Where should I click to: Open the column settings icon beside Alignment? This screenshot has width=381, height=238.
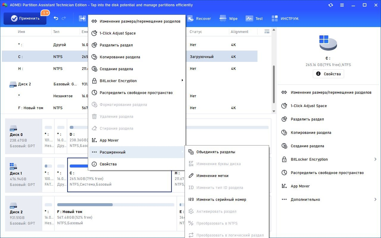tap(267, 32)
